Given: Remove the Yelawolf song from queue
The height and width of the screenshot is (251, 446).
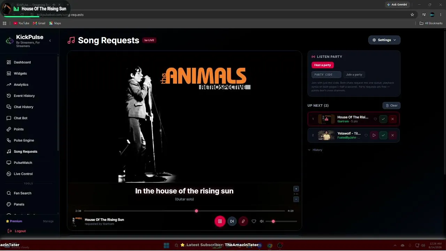Looking at the screenshot, I should click(x=392, y=135).
